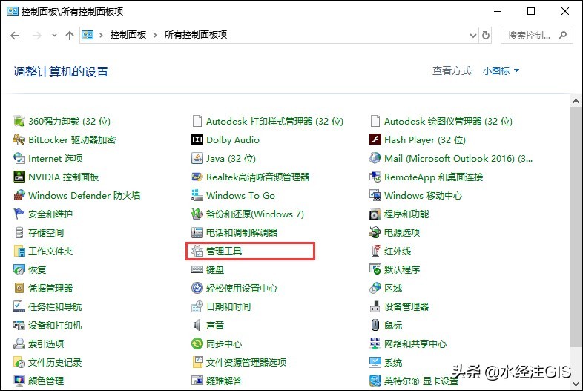Open the RemoteApp 和桌面连接 link
The height and width of the screenshot is (391, 583).
[x=433, y=177]
